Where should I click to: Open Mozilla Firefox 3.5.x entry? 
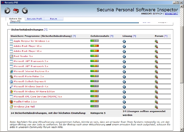click(25, 102)
